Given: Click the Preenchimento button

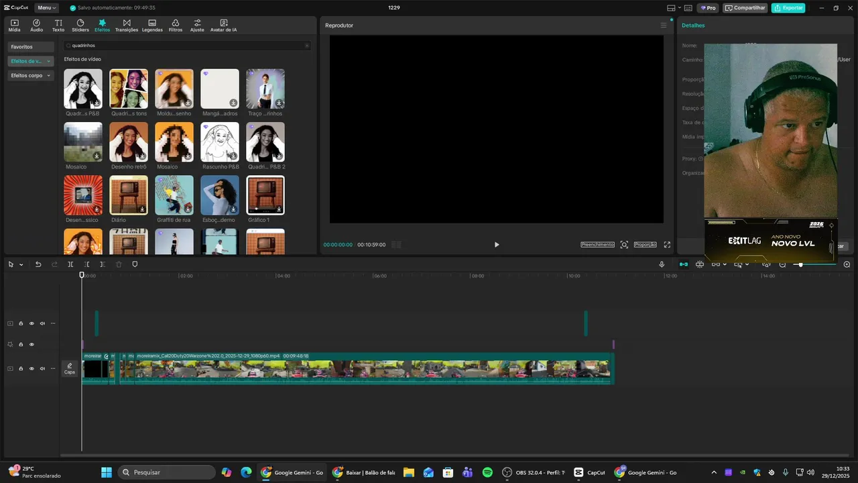Looking at the screenshot, I should click(597, 245).
